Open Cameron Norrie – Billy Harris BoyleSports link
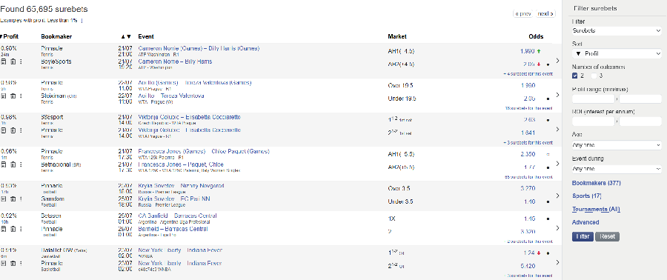This screenshot has height=280, width=667. 175,61
